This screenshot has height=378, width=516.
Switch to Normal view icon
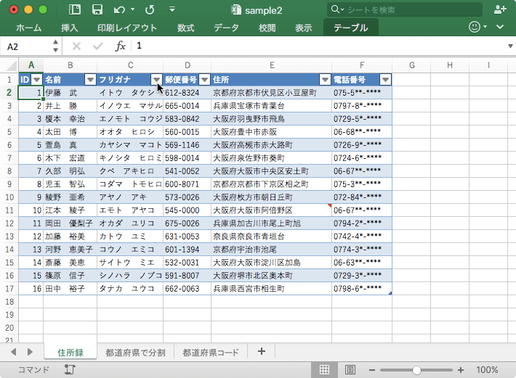(324, 370)
